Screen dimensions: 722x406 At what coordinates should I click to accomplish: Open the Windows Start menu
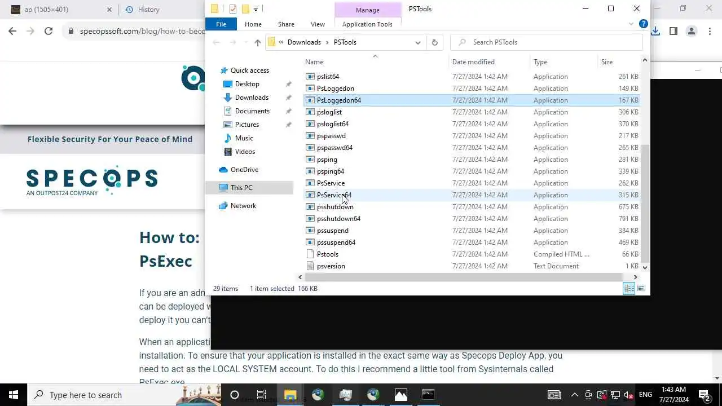coord(14,395)
